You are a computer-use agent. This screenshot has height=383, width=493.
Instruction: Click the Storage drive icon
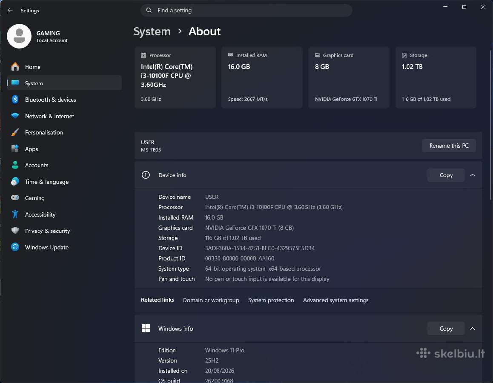point(404,55)
